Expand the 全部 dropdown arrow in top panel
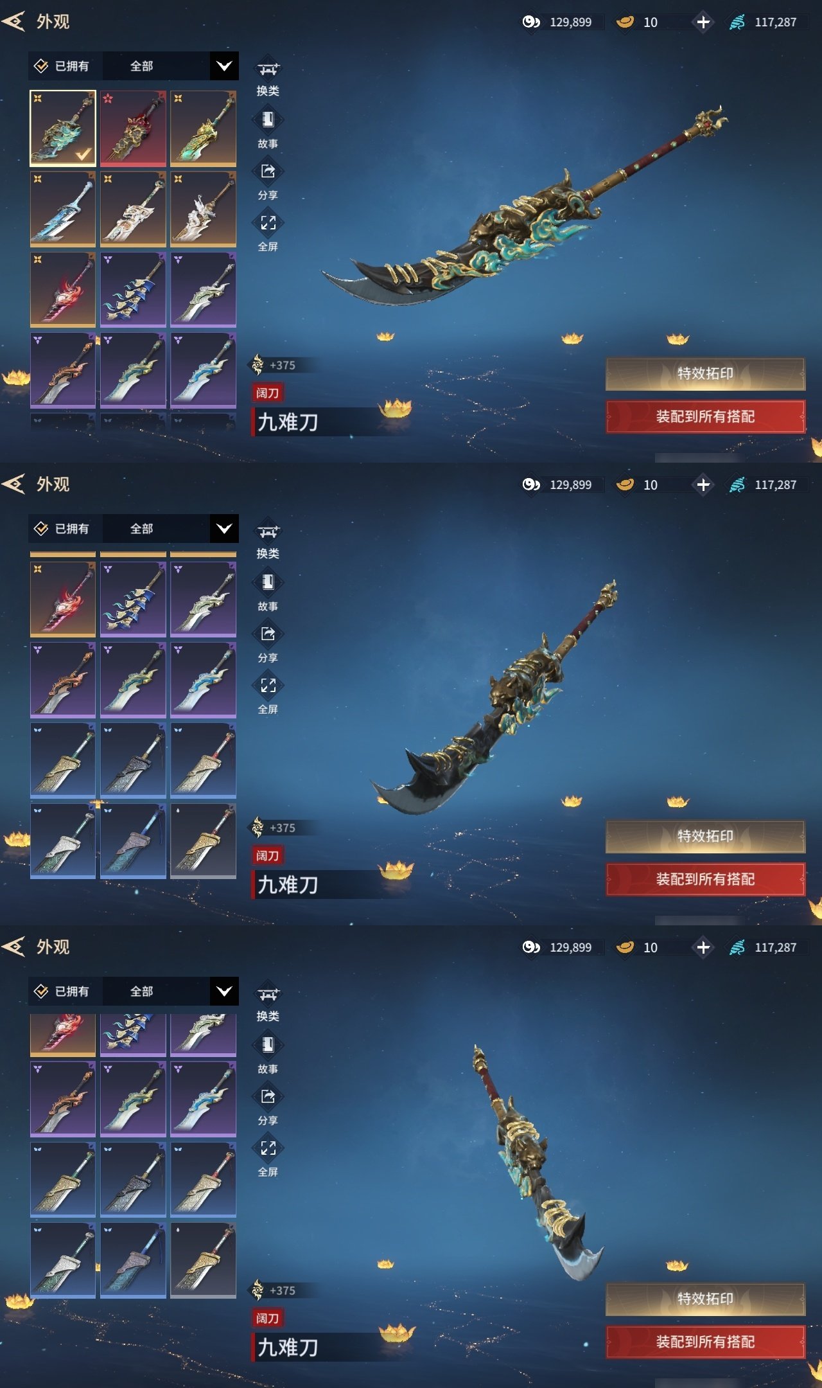Image resolution: width=822 pixels, height=1388 pixels. [x=224, y=66]
